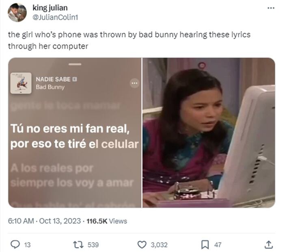Click the 3,032 likes count
The image size is (283, 252).
pos(159,245)
